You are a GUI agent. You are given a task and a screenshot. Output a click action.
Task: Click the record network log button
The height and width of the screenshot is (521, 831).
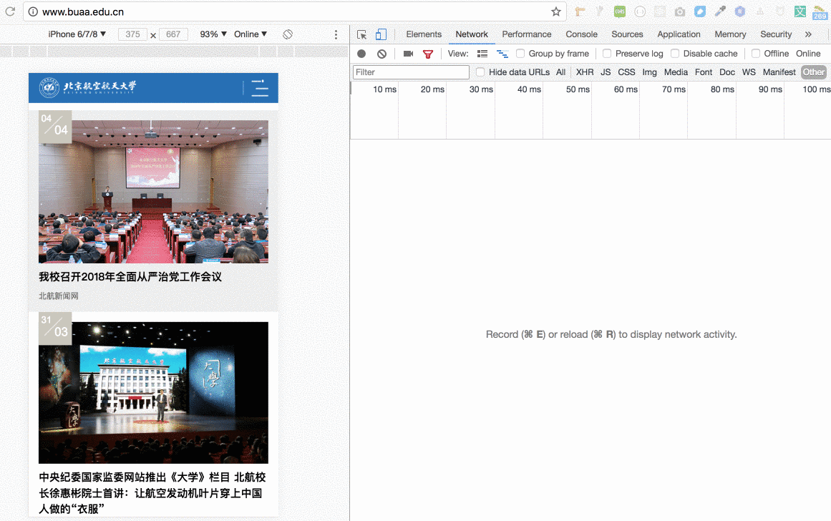coord(361,54)
